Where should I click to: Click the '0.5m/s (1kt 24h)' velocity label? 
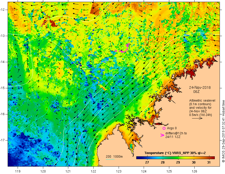(x=200, y=115)
